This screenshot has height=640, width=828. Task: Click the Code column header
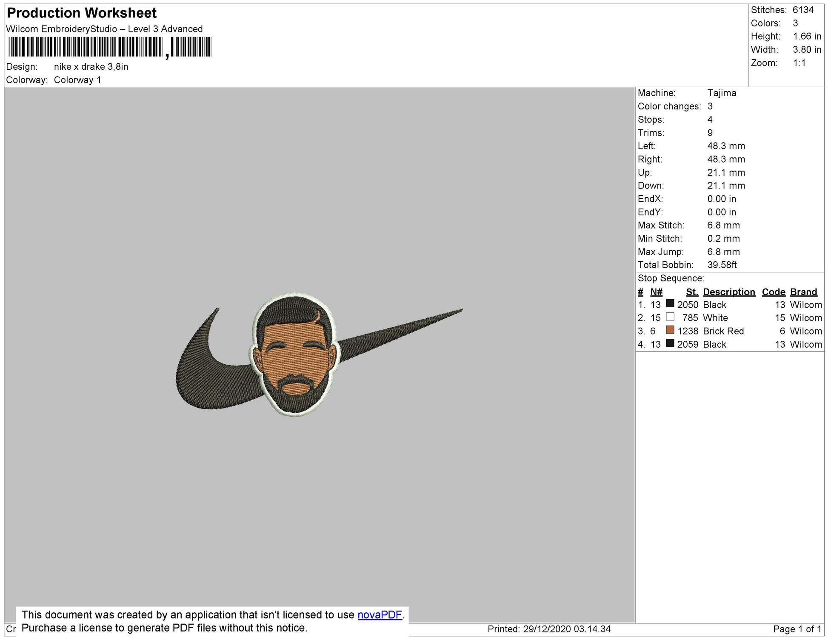(x=773, y=292)
